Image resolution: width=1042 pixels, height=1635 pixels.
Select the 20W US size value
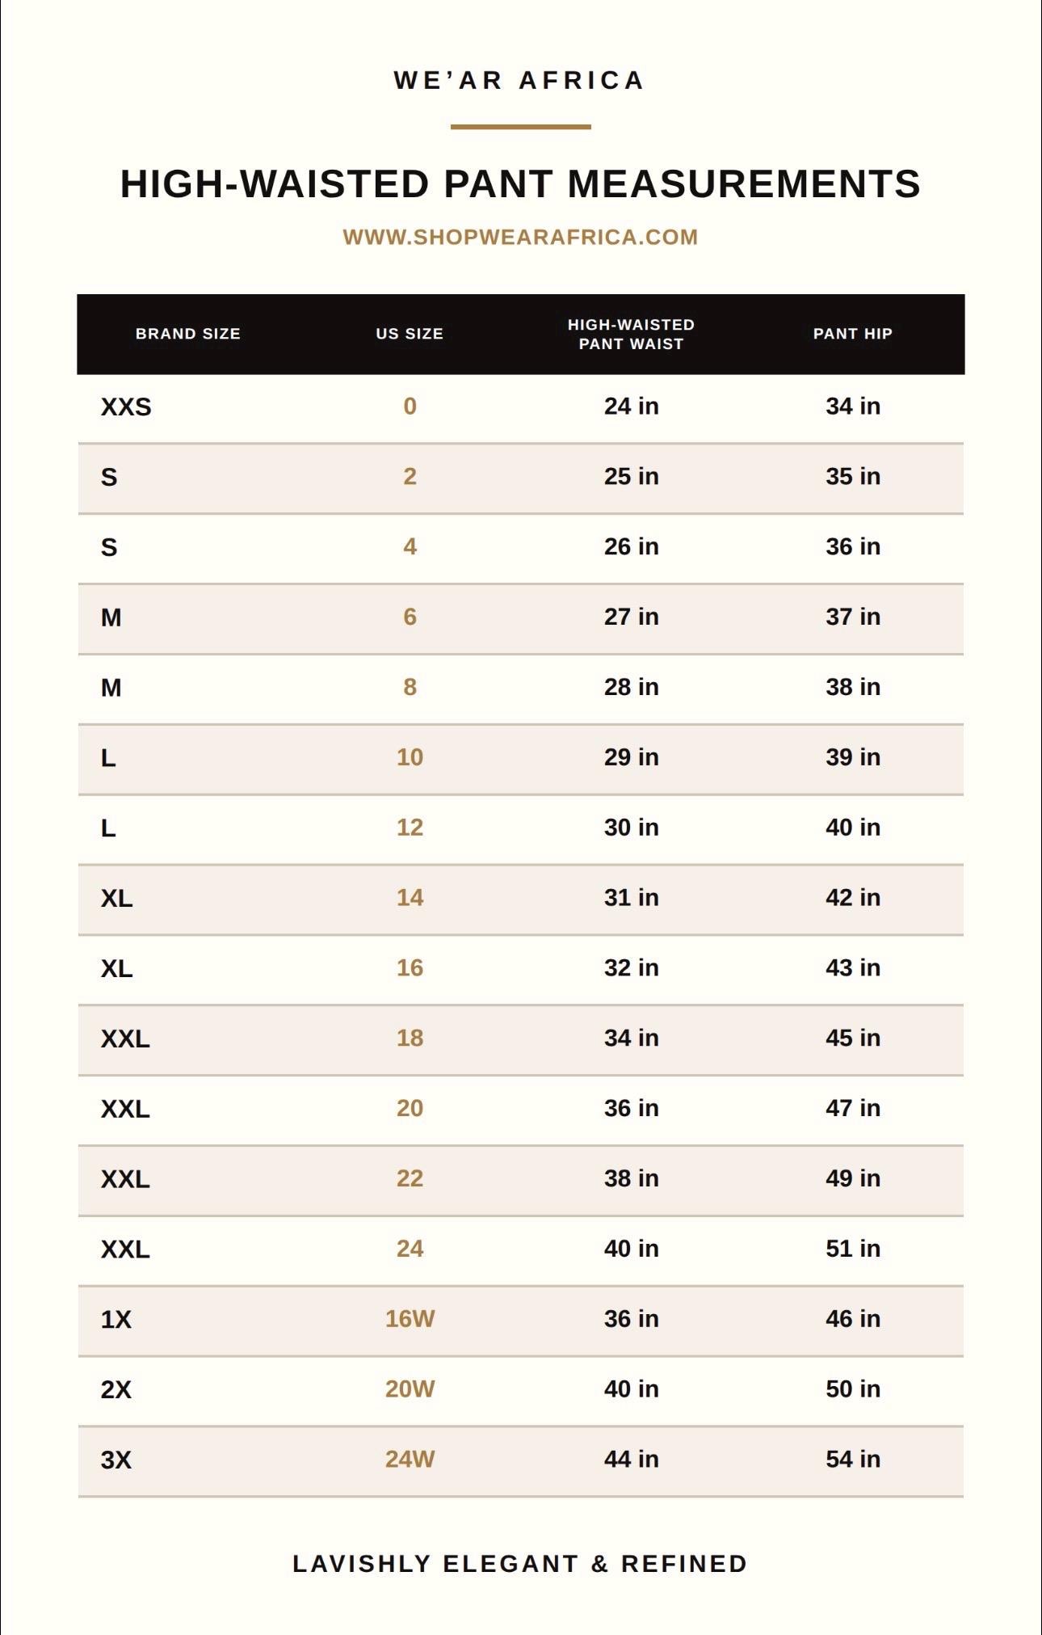pyautogui.click(x=410, y=1389)
